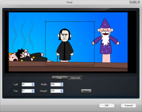This screenshot has height=112, width=142.
Task: Click the top-right crop handle
Action: click(x=95, y=21)
